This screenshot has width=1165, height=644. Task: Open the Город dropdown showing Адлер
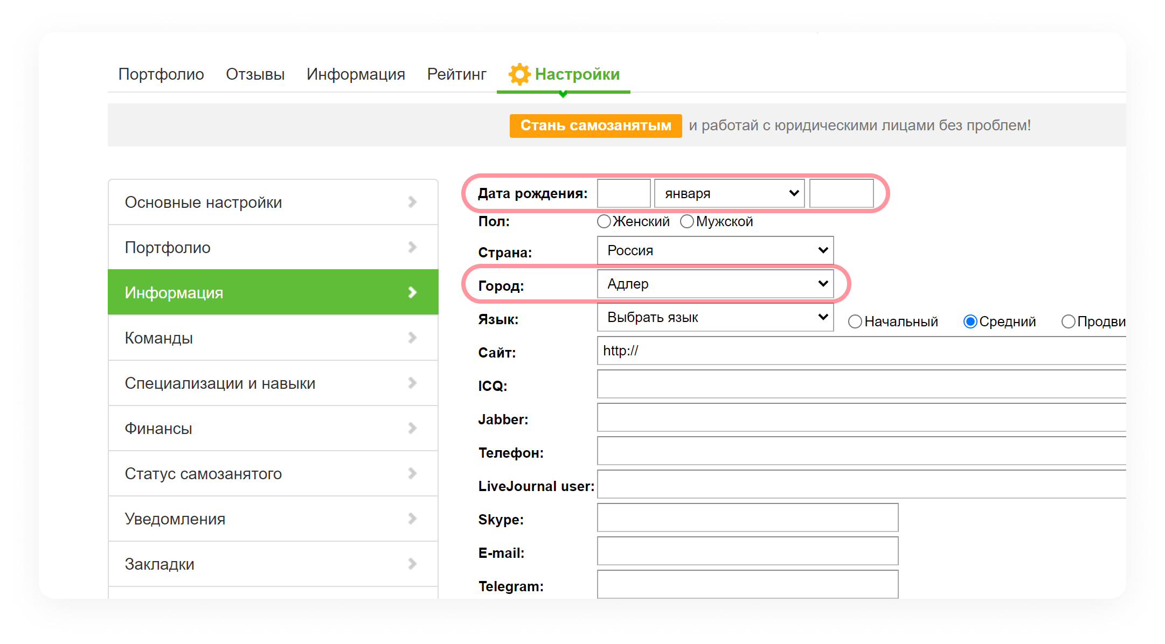pos(716,284)
